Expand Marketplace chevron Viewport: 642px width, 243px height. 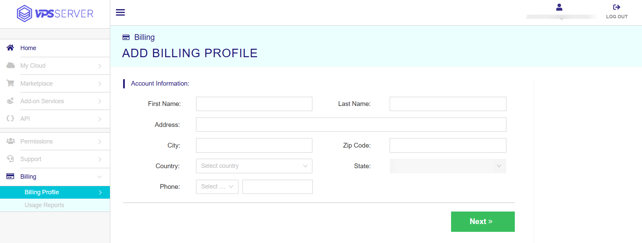tap(100, 84)
